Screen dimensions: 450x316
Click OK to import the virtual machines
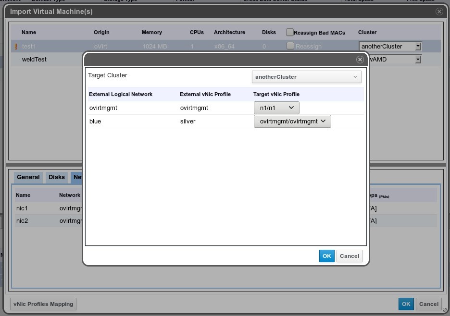point(406,304)
